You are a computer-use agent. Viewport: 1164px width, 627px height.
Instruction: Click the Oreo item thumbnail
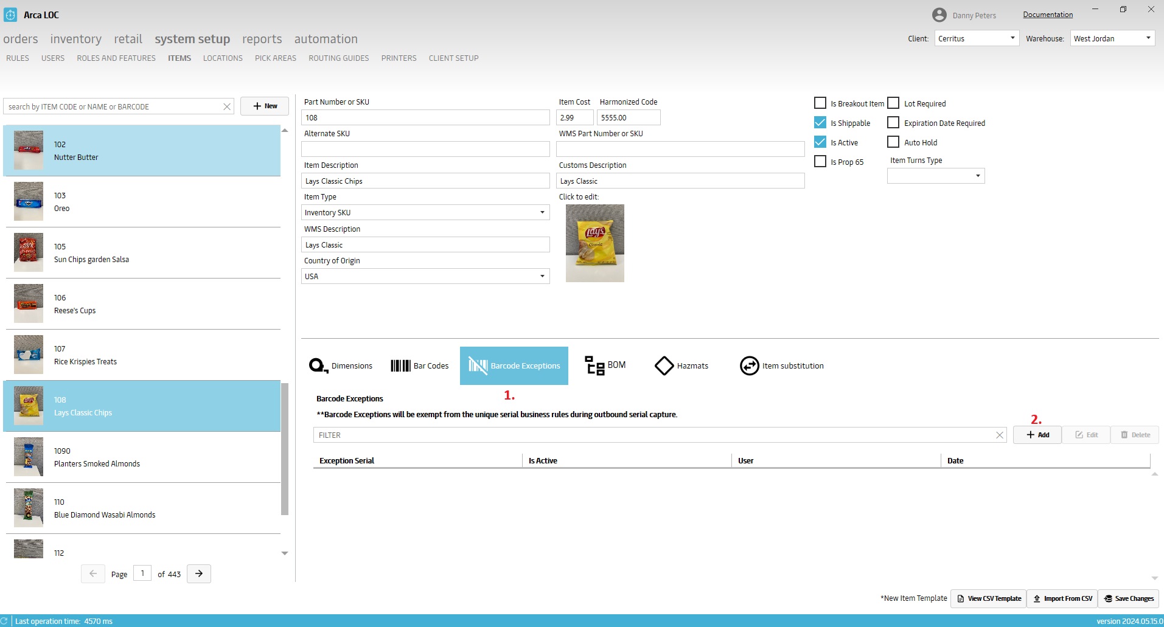click(x=29, y=201)
